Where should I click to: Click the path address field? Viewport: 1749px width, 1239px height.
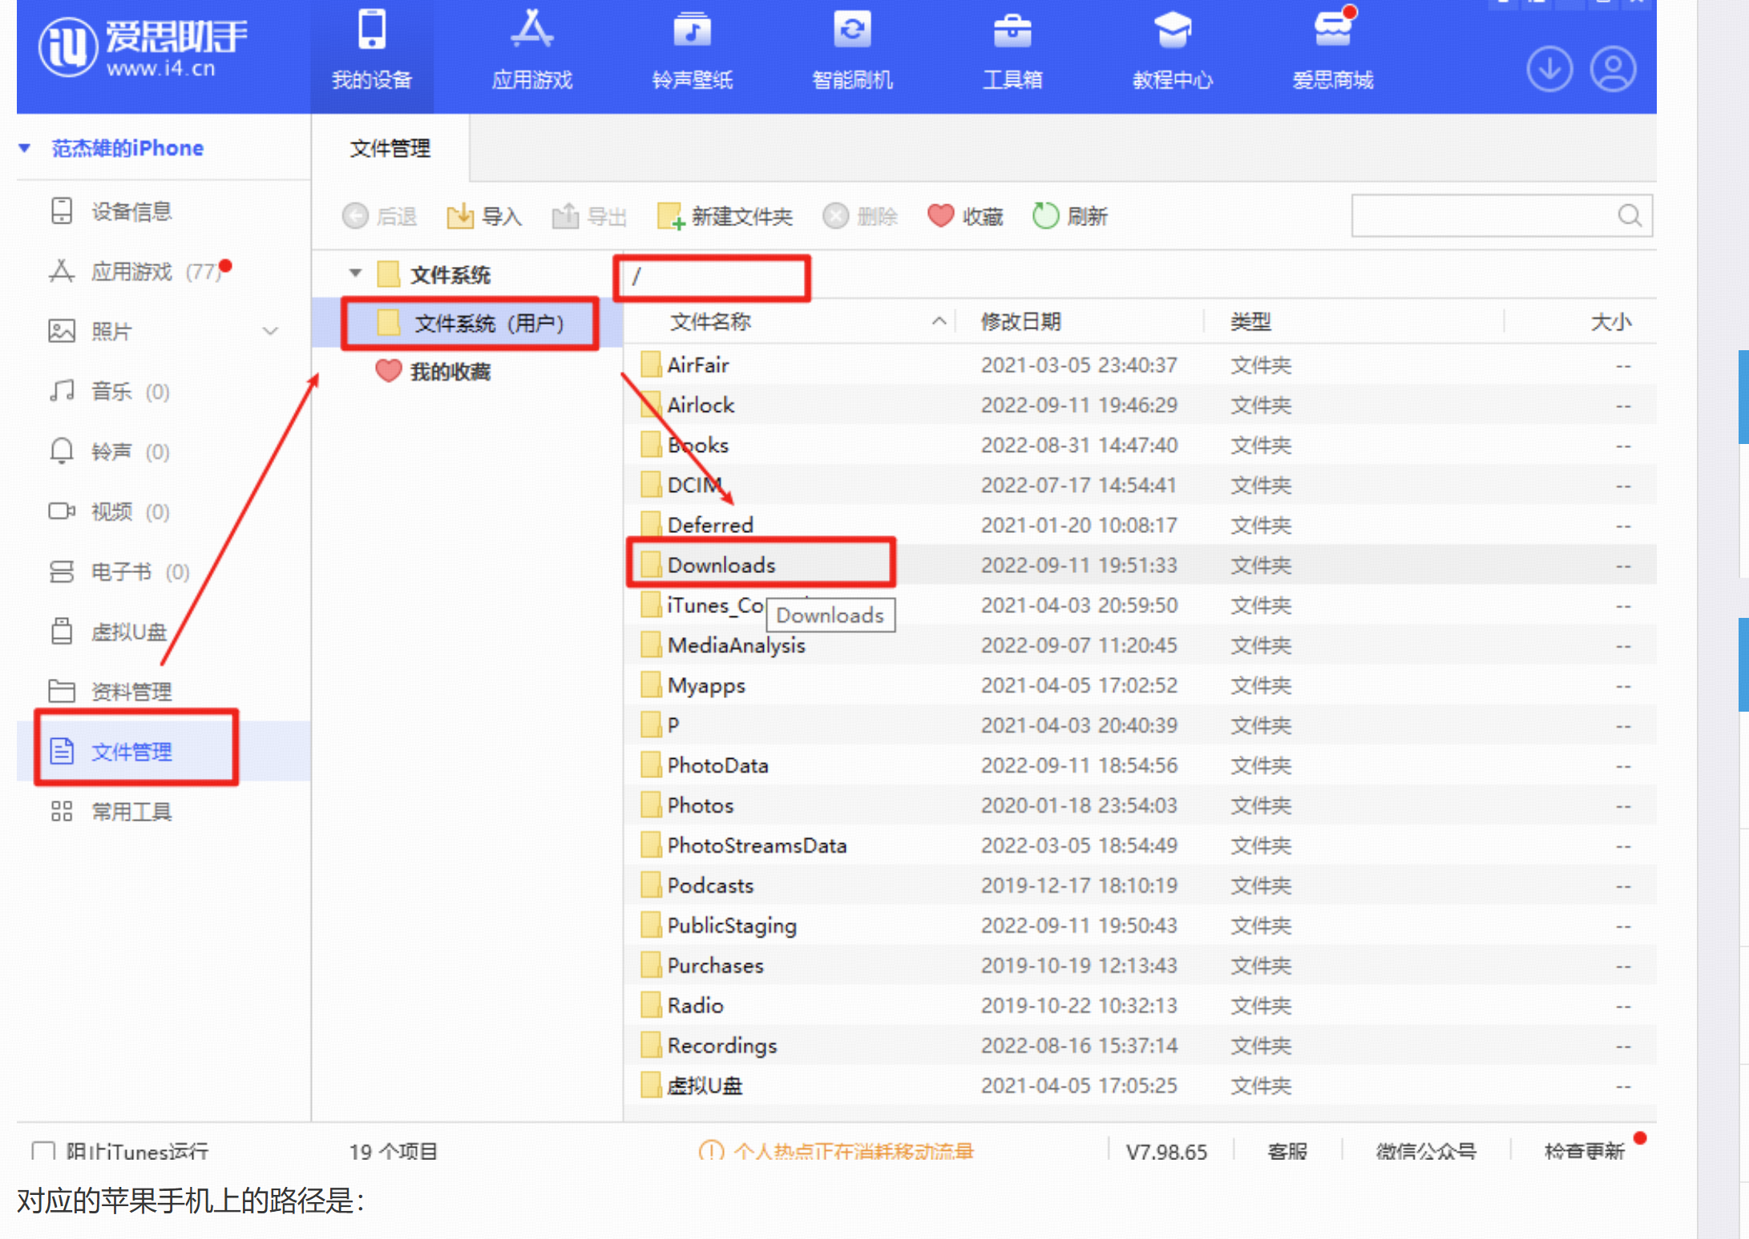coord(712,277)
